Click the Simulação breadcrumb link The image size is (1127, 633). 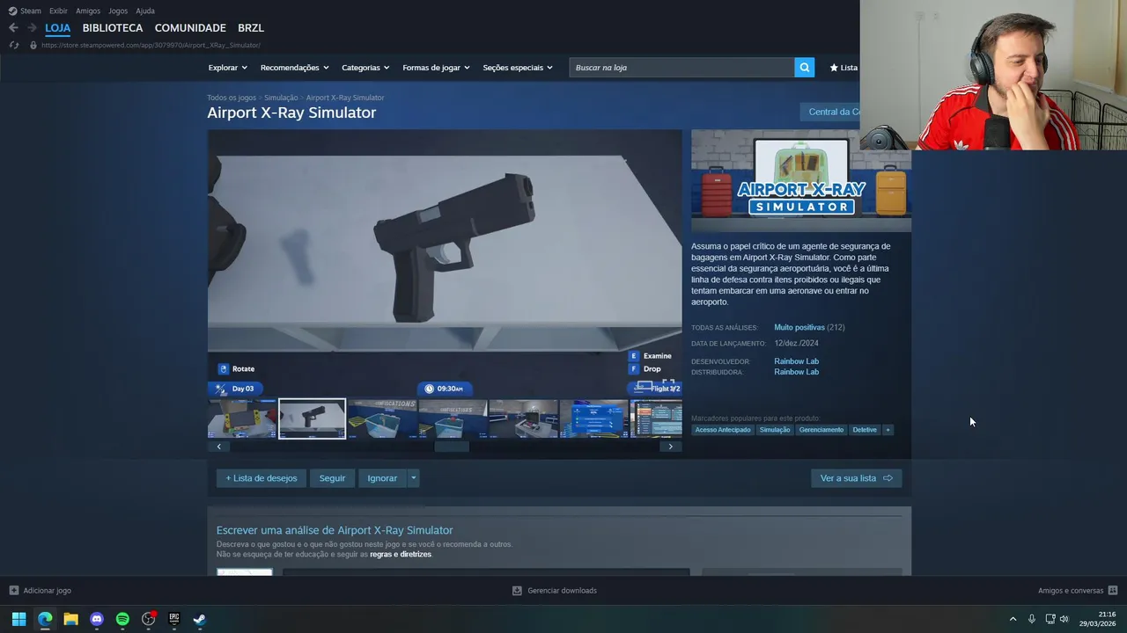point(281,98)
